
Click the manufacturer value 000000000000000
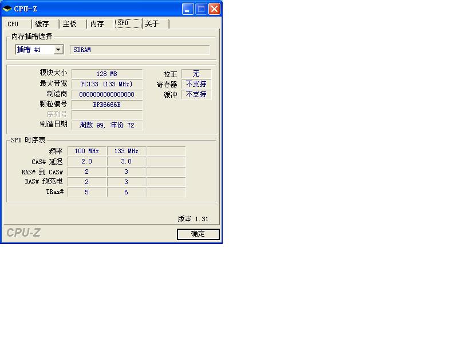tap(107, 94)
